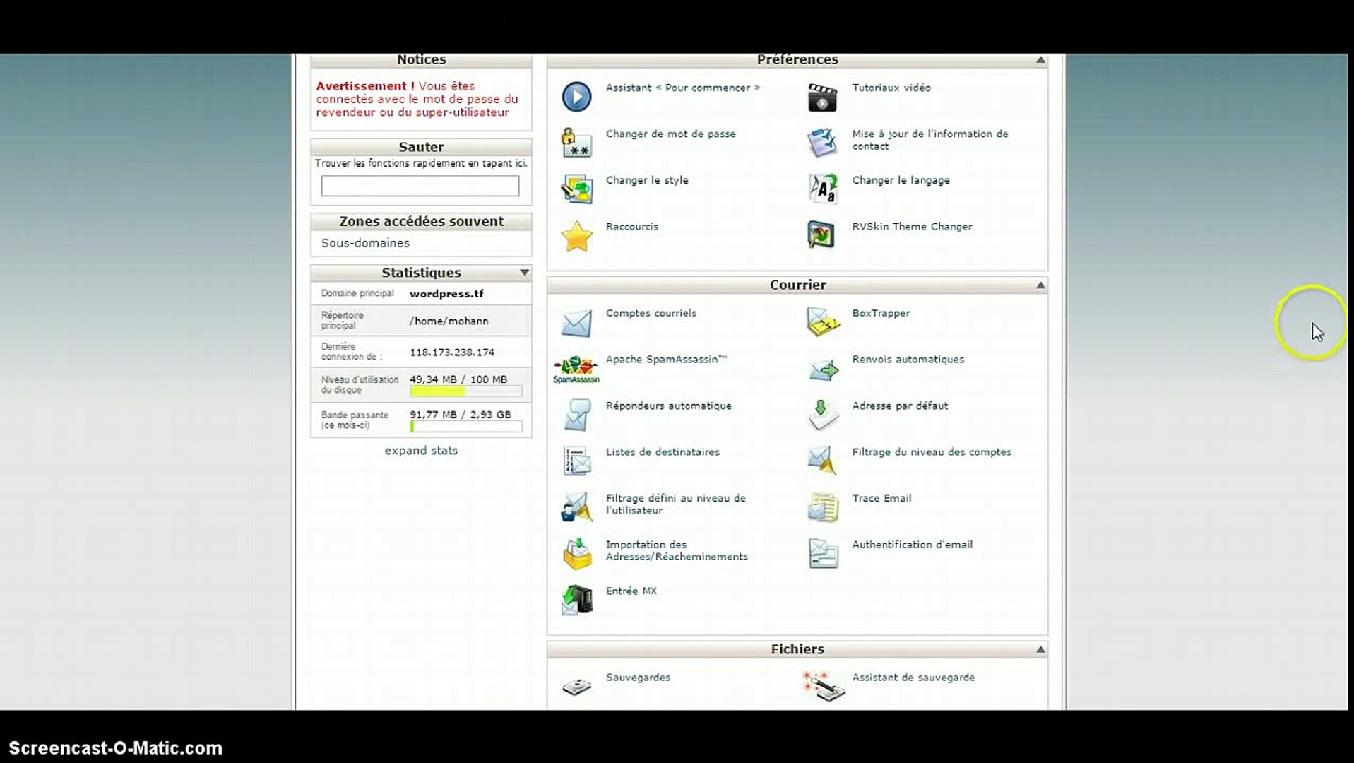
Task: Open the Sous-domaines frequently accessed link
Action: click(365, 243)
